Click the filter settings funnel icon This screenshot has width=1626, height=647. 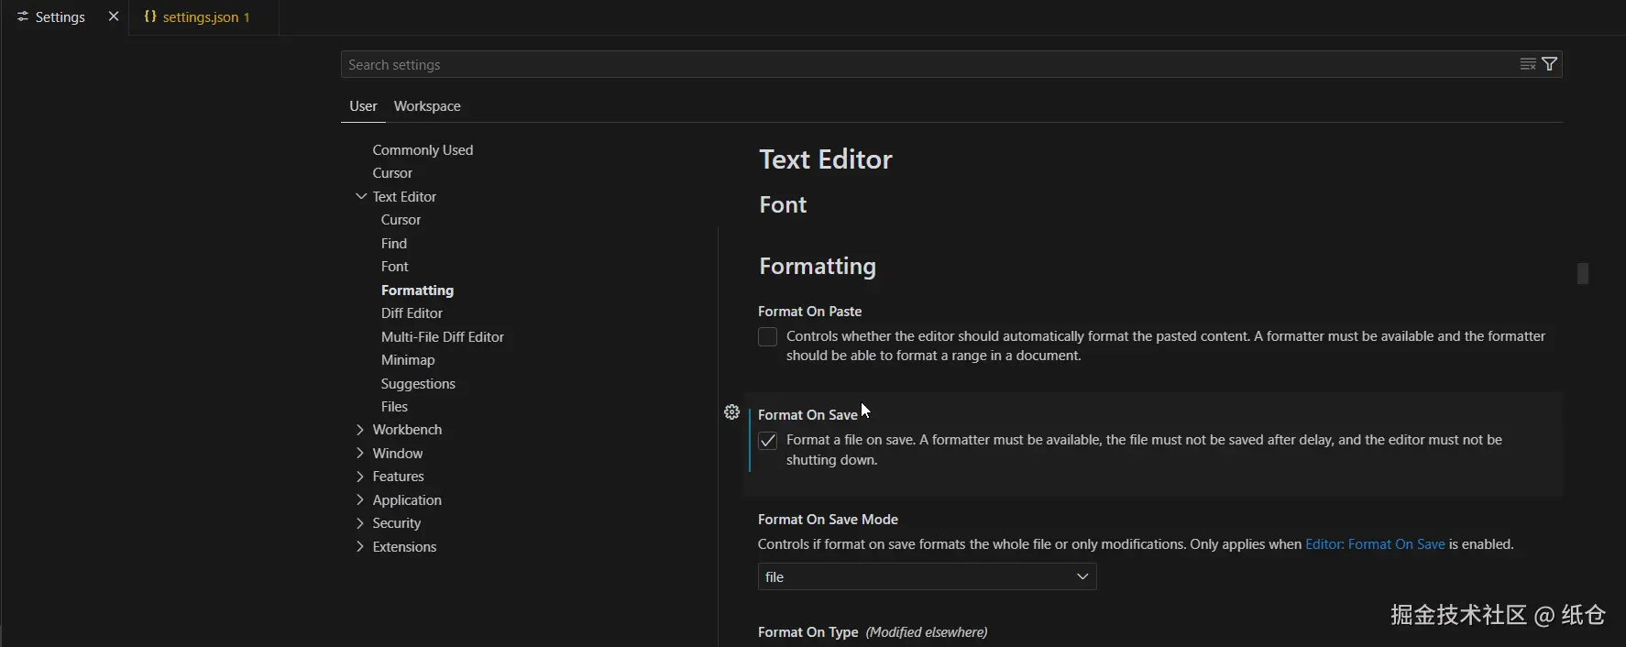click(x=1550, y=64)
